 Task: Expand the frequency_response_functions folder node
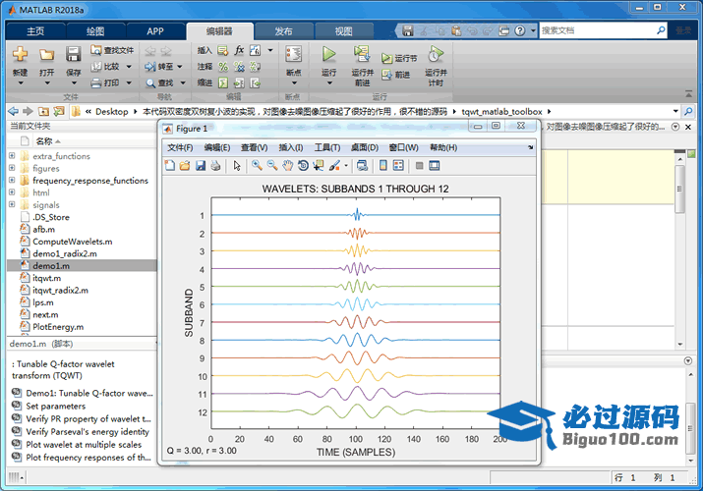12,181
